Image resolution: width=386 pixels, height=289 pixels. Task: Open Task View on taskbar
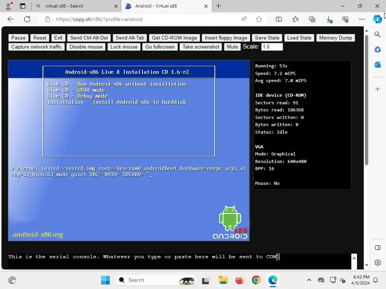click(205, 280)
